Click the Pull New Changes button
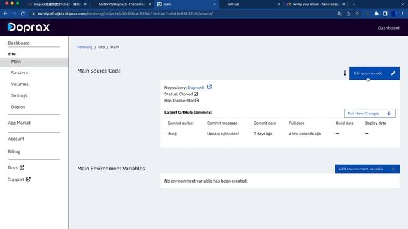This screenshot has height=229, width=408. pos(370,113)
